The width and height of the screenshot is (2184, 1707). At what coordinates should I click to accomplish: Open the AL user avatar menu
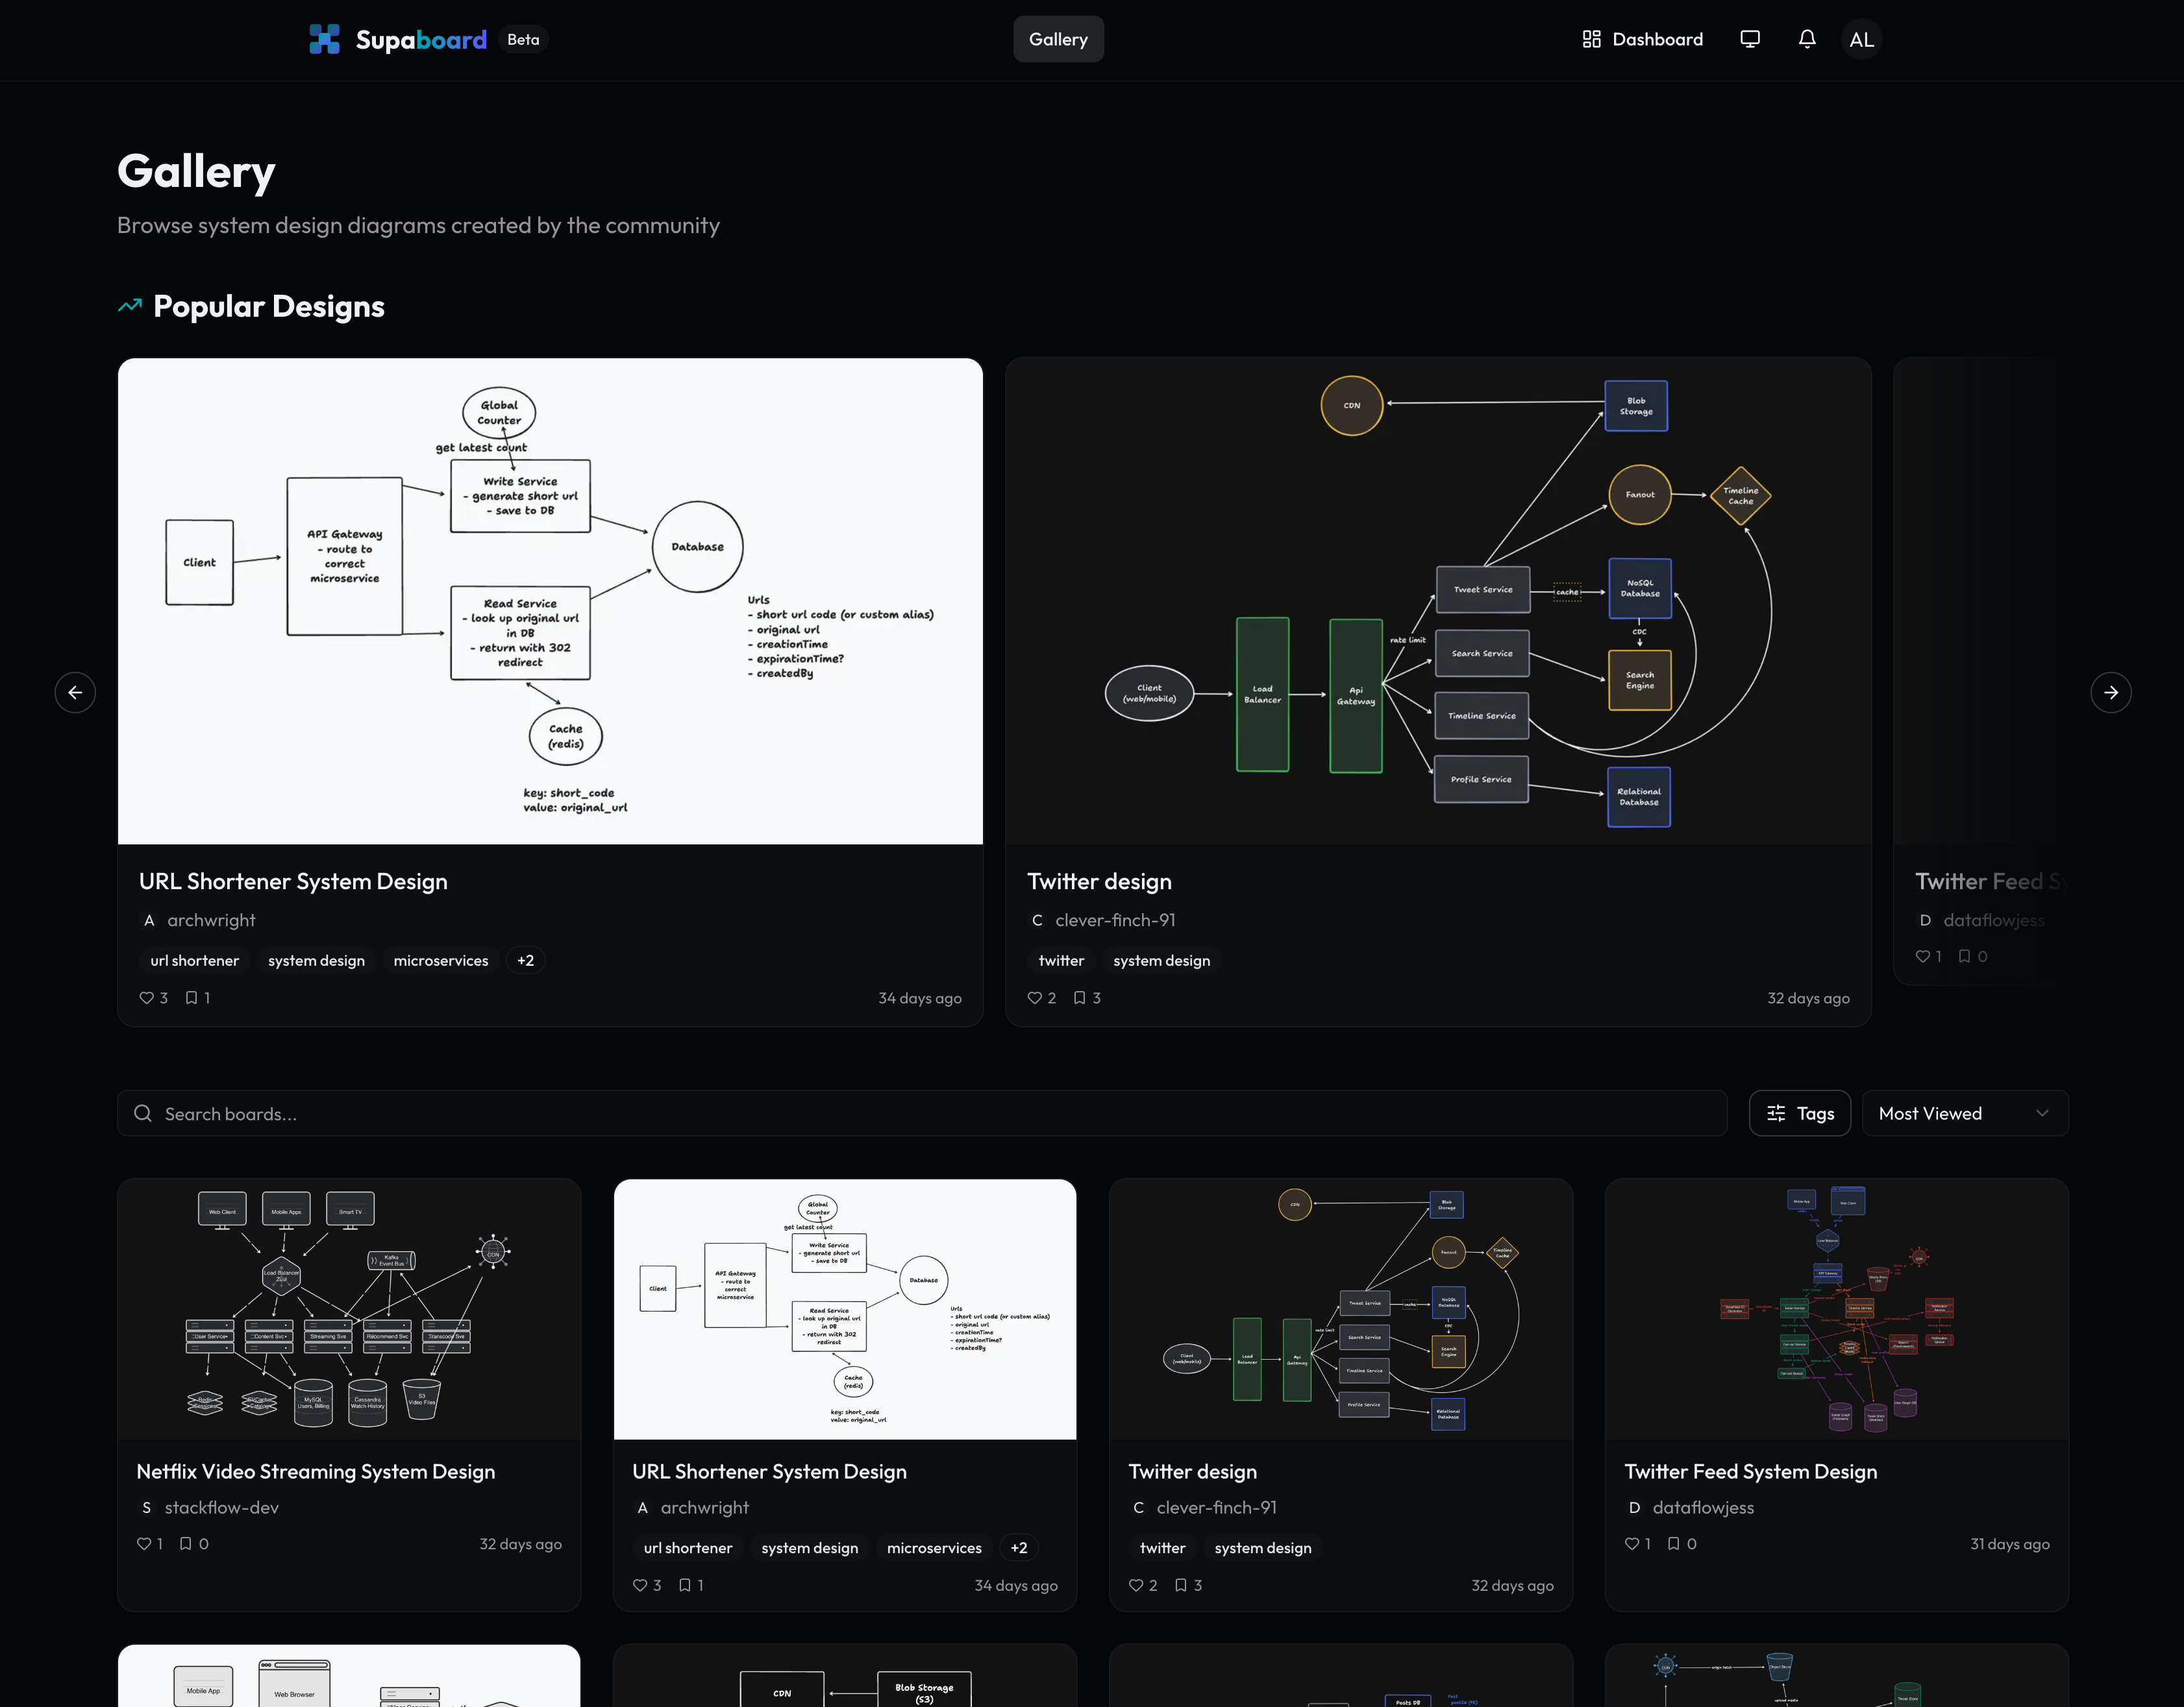tap(1861, 39)
